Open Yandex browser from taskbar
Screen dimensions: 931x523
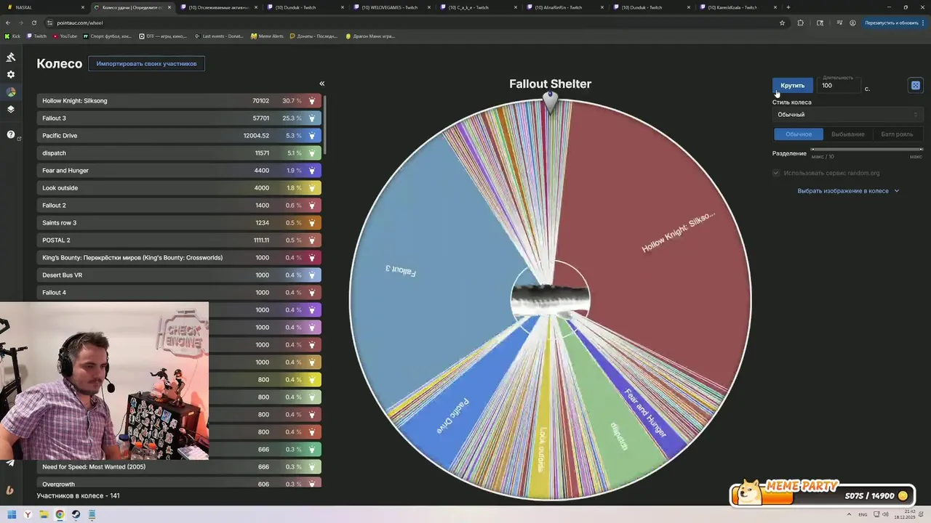pyautogui.click(x=28, y=514)
